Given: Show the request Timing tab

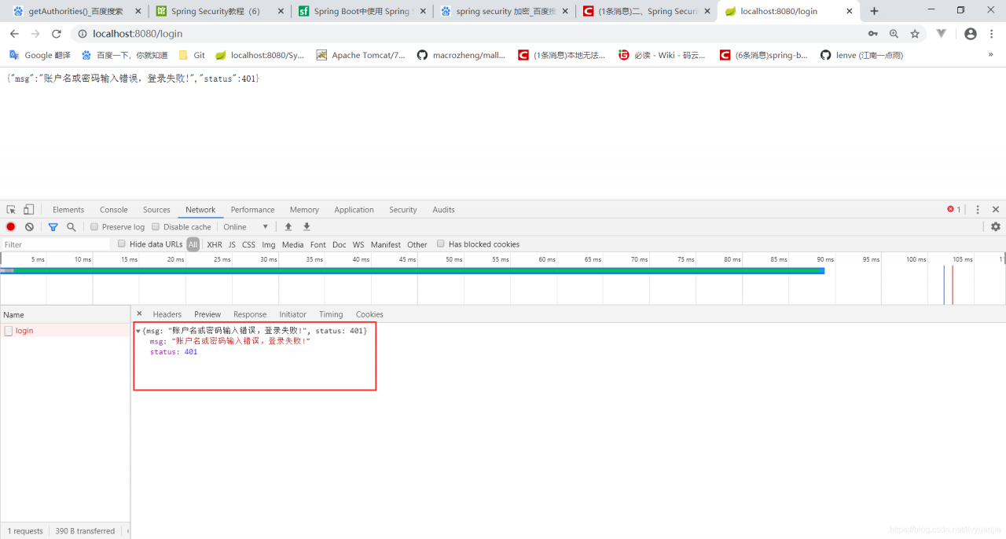Looking at the screenshot, I should tap(331, 314).
